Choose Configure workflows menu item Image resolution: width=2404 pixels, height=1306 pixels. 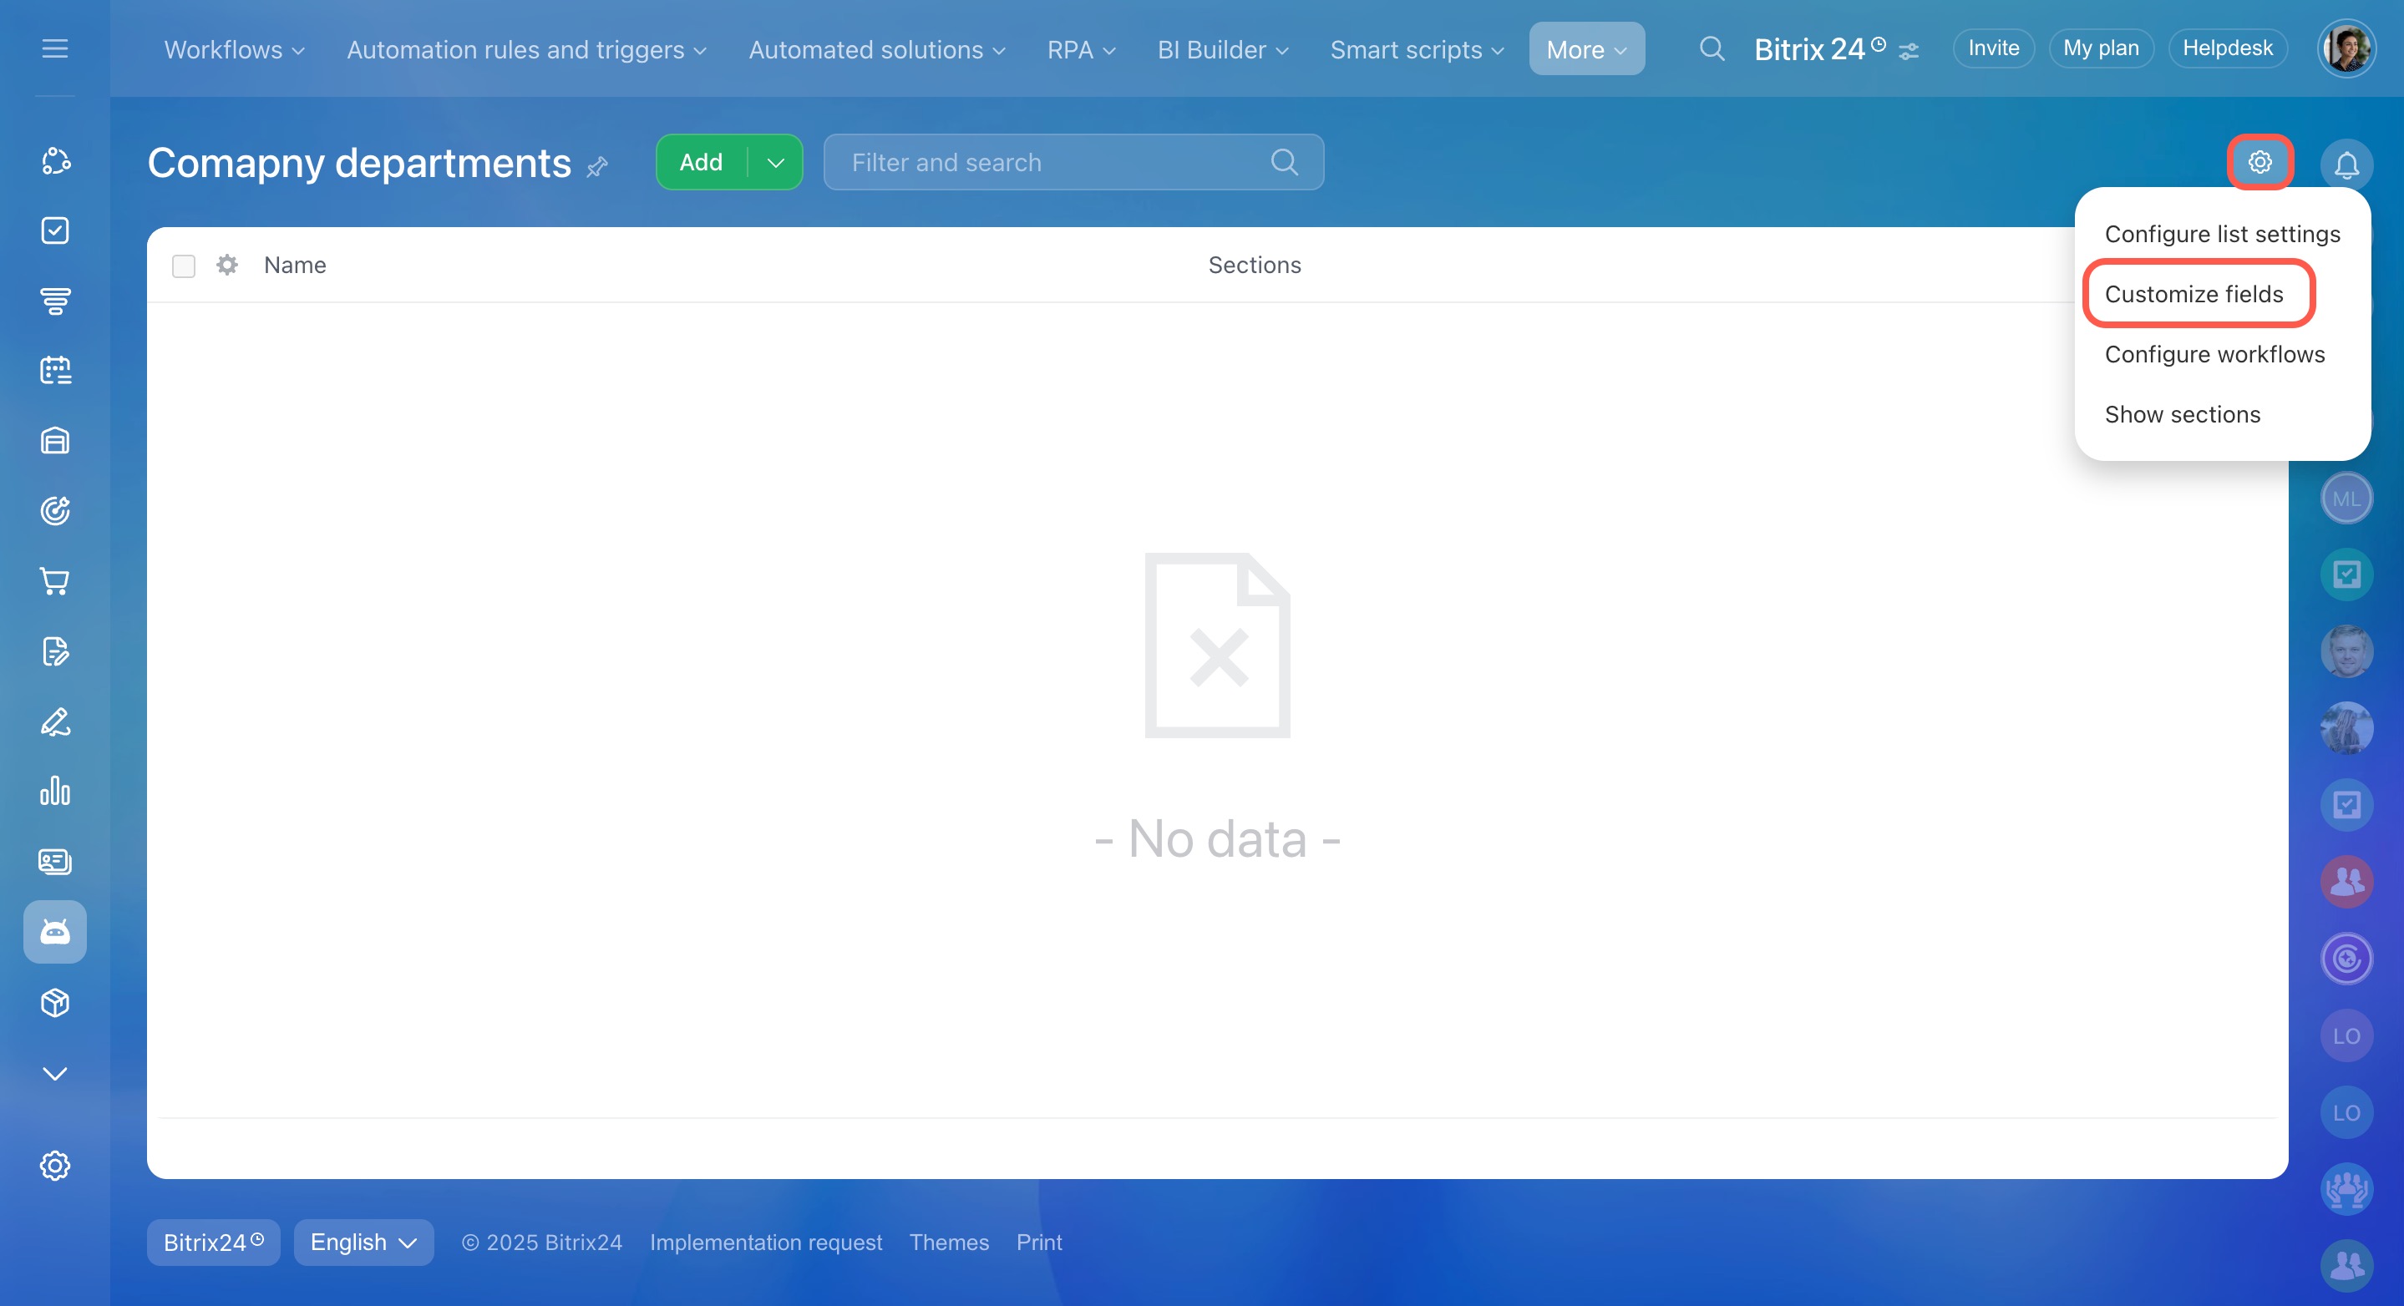coord(2214,355)
